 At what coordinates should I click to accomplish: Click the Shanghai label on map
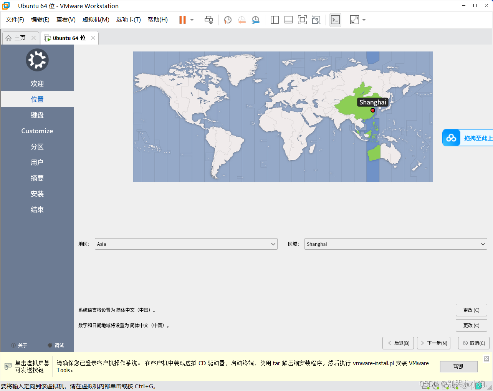point(373,102)
